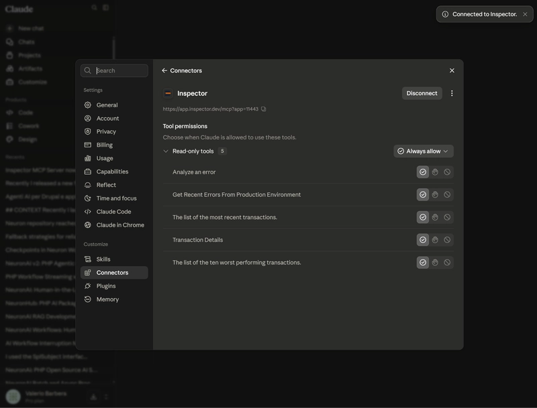Viewport: 537px width, 408px height.
Task: Open the Inspector three-dot options menu
Action: 452,93
